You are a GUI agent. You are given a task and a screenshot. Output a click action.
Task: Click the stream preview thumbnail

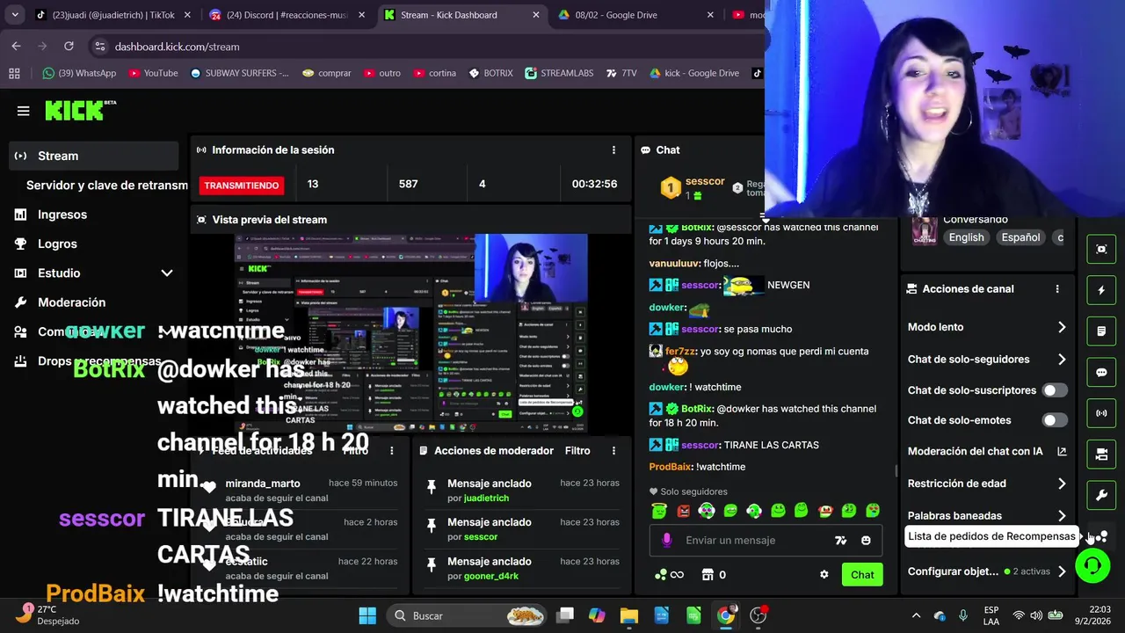pos(411,333)
